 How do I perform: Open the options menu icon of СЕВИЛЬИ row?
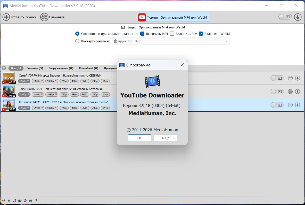tap(290, 78)
